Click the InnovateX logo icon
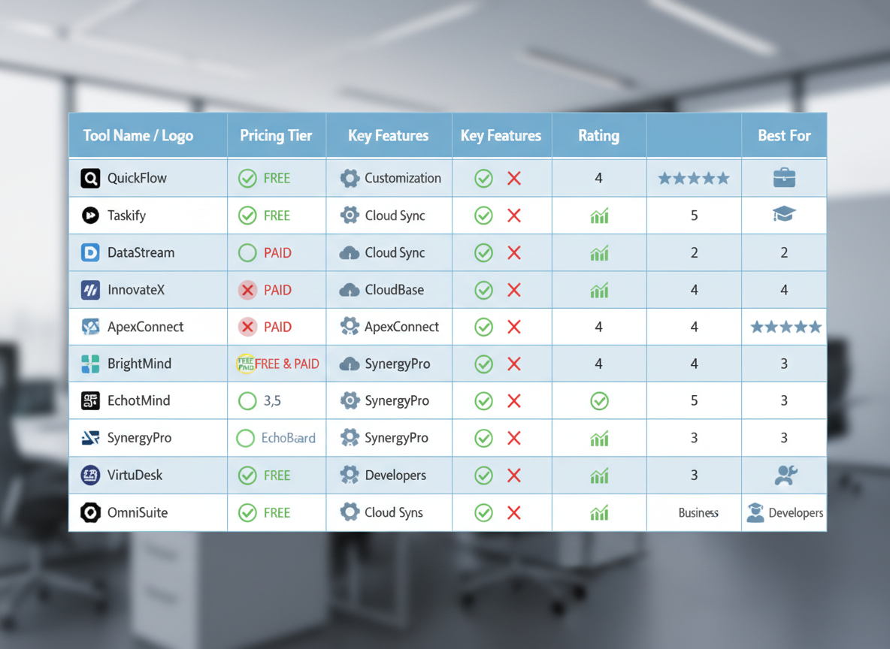This screenshot has width=890, height=649. pyautogui.click(x=90, y=290)
